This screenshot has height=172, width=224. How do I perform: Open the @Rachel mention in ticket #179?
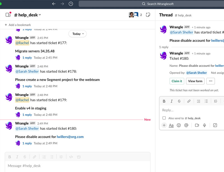coord(22,100)
